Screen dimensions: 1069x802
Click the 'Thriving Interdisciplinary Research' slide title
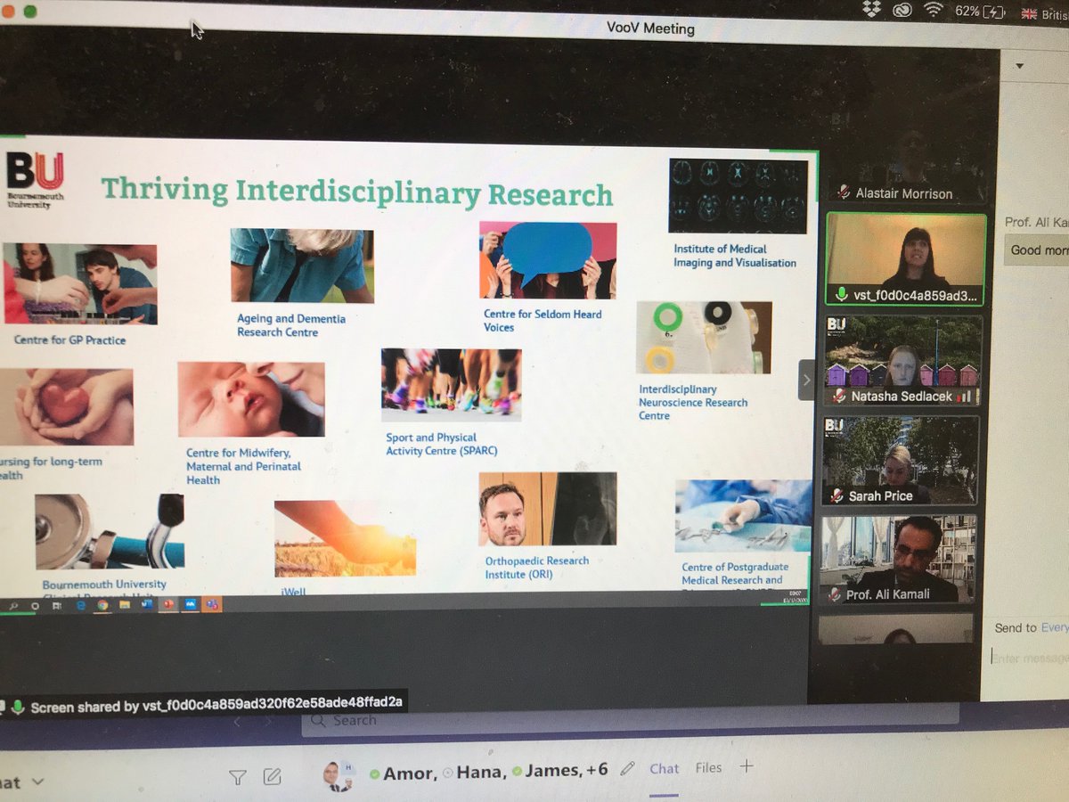[357, 191]
